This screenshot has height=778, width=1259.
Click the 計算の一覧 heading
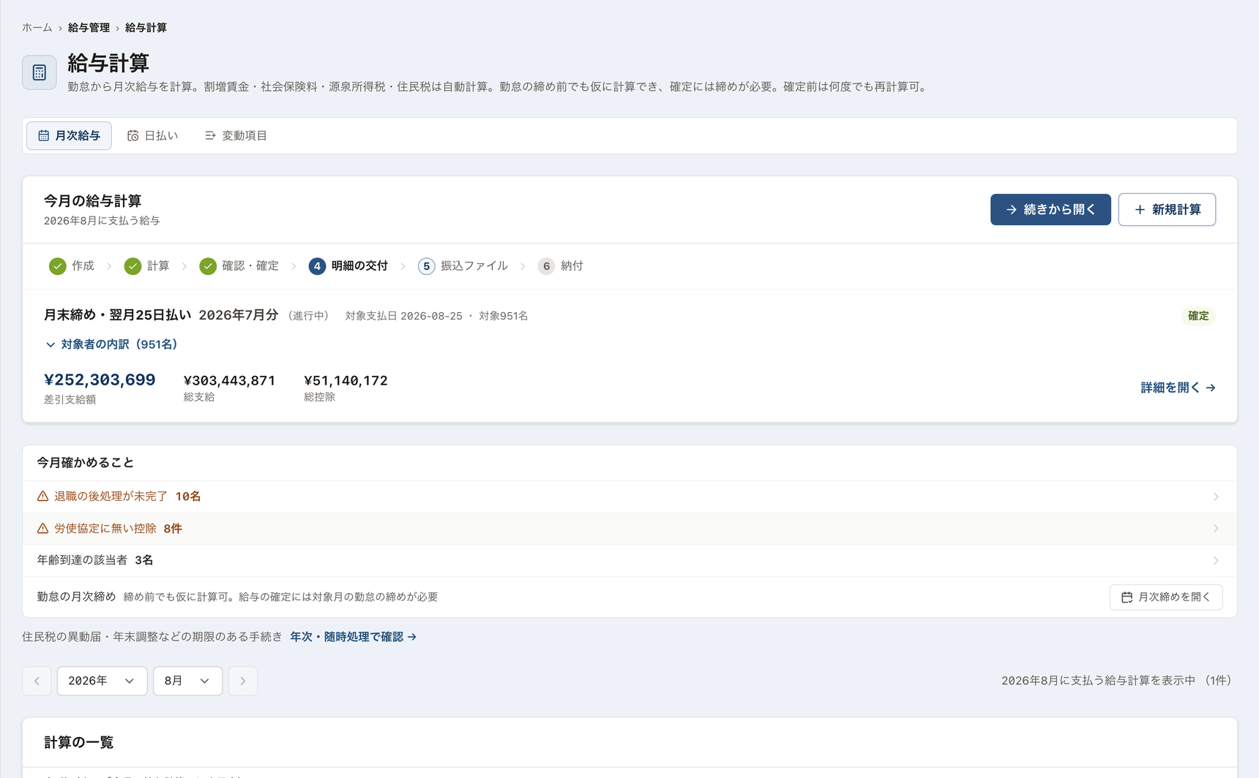point(79,743)
